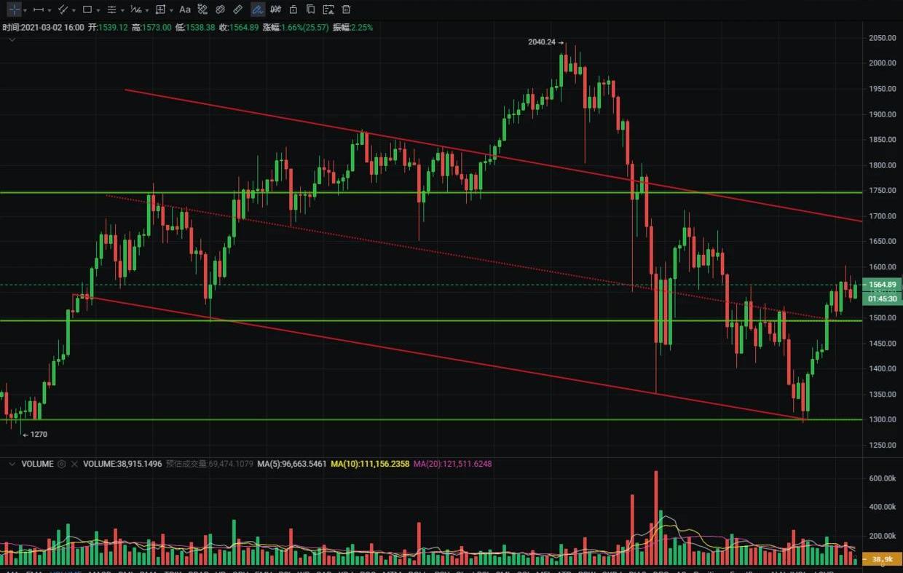This screenshot has width=903, height=573.
Task: Click the ruler measure tool
Action: (x=238, y=9)
